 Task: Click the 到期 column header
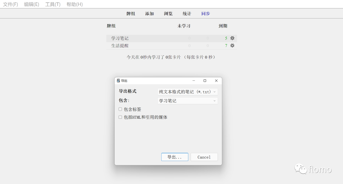click(223, 26)
